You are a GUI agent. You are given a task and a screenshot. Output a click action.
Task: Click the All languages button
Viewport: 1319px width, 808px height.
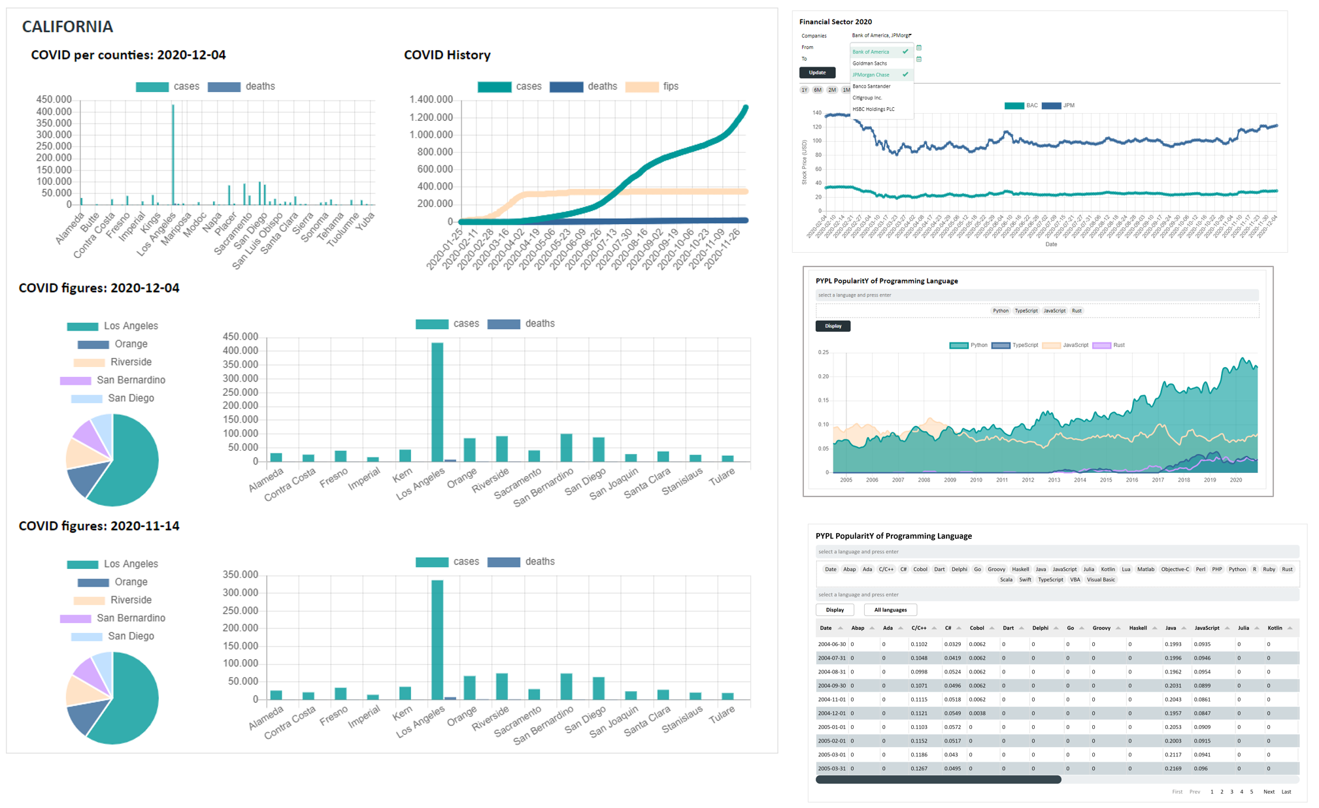click(x=890, y=610)
